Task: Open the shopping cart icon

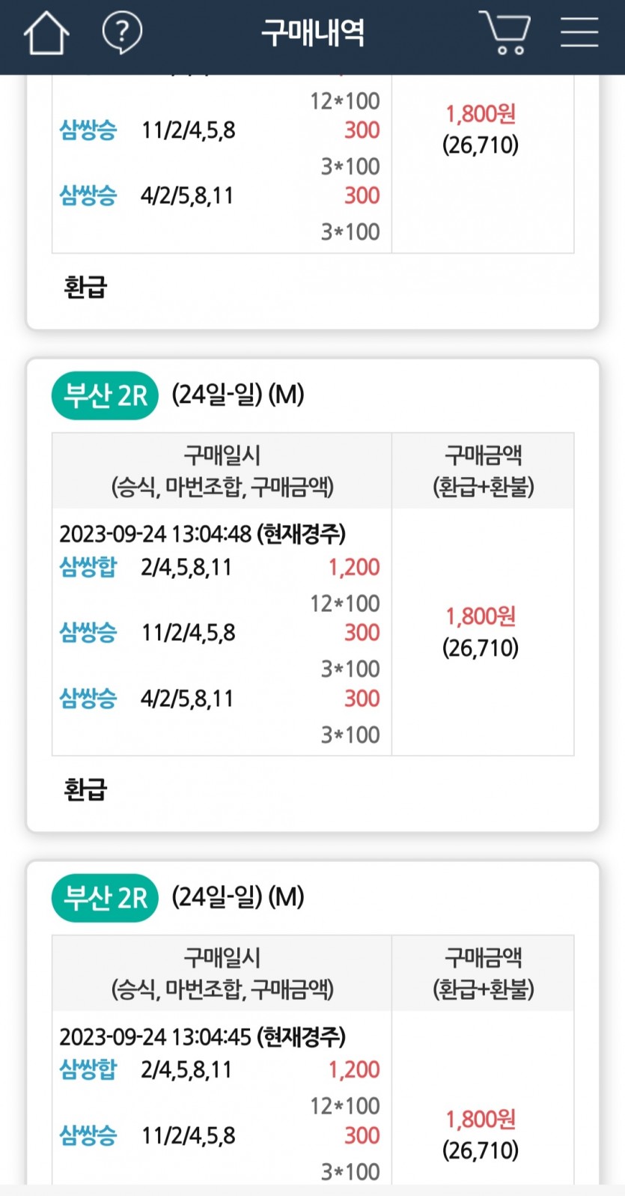Action: tap(504, 32)
